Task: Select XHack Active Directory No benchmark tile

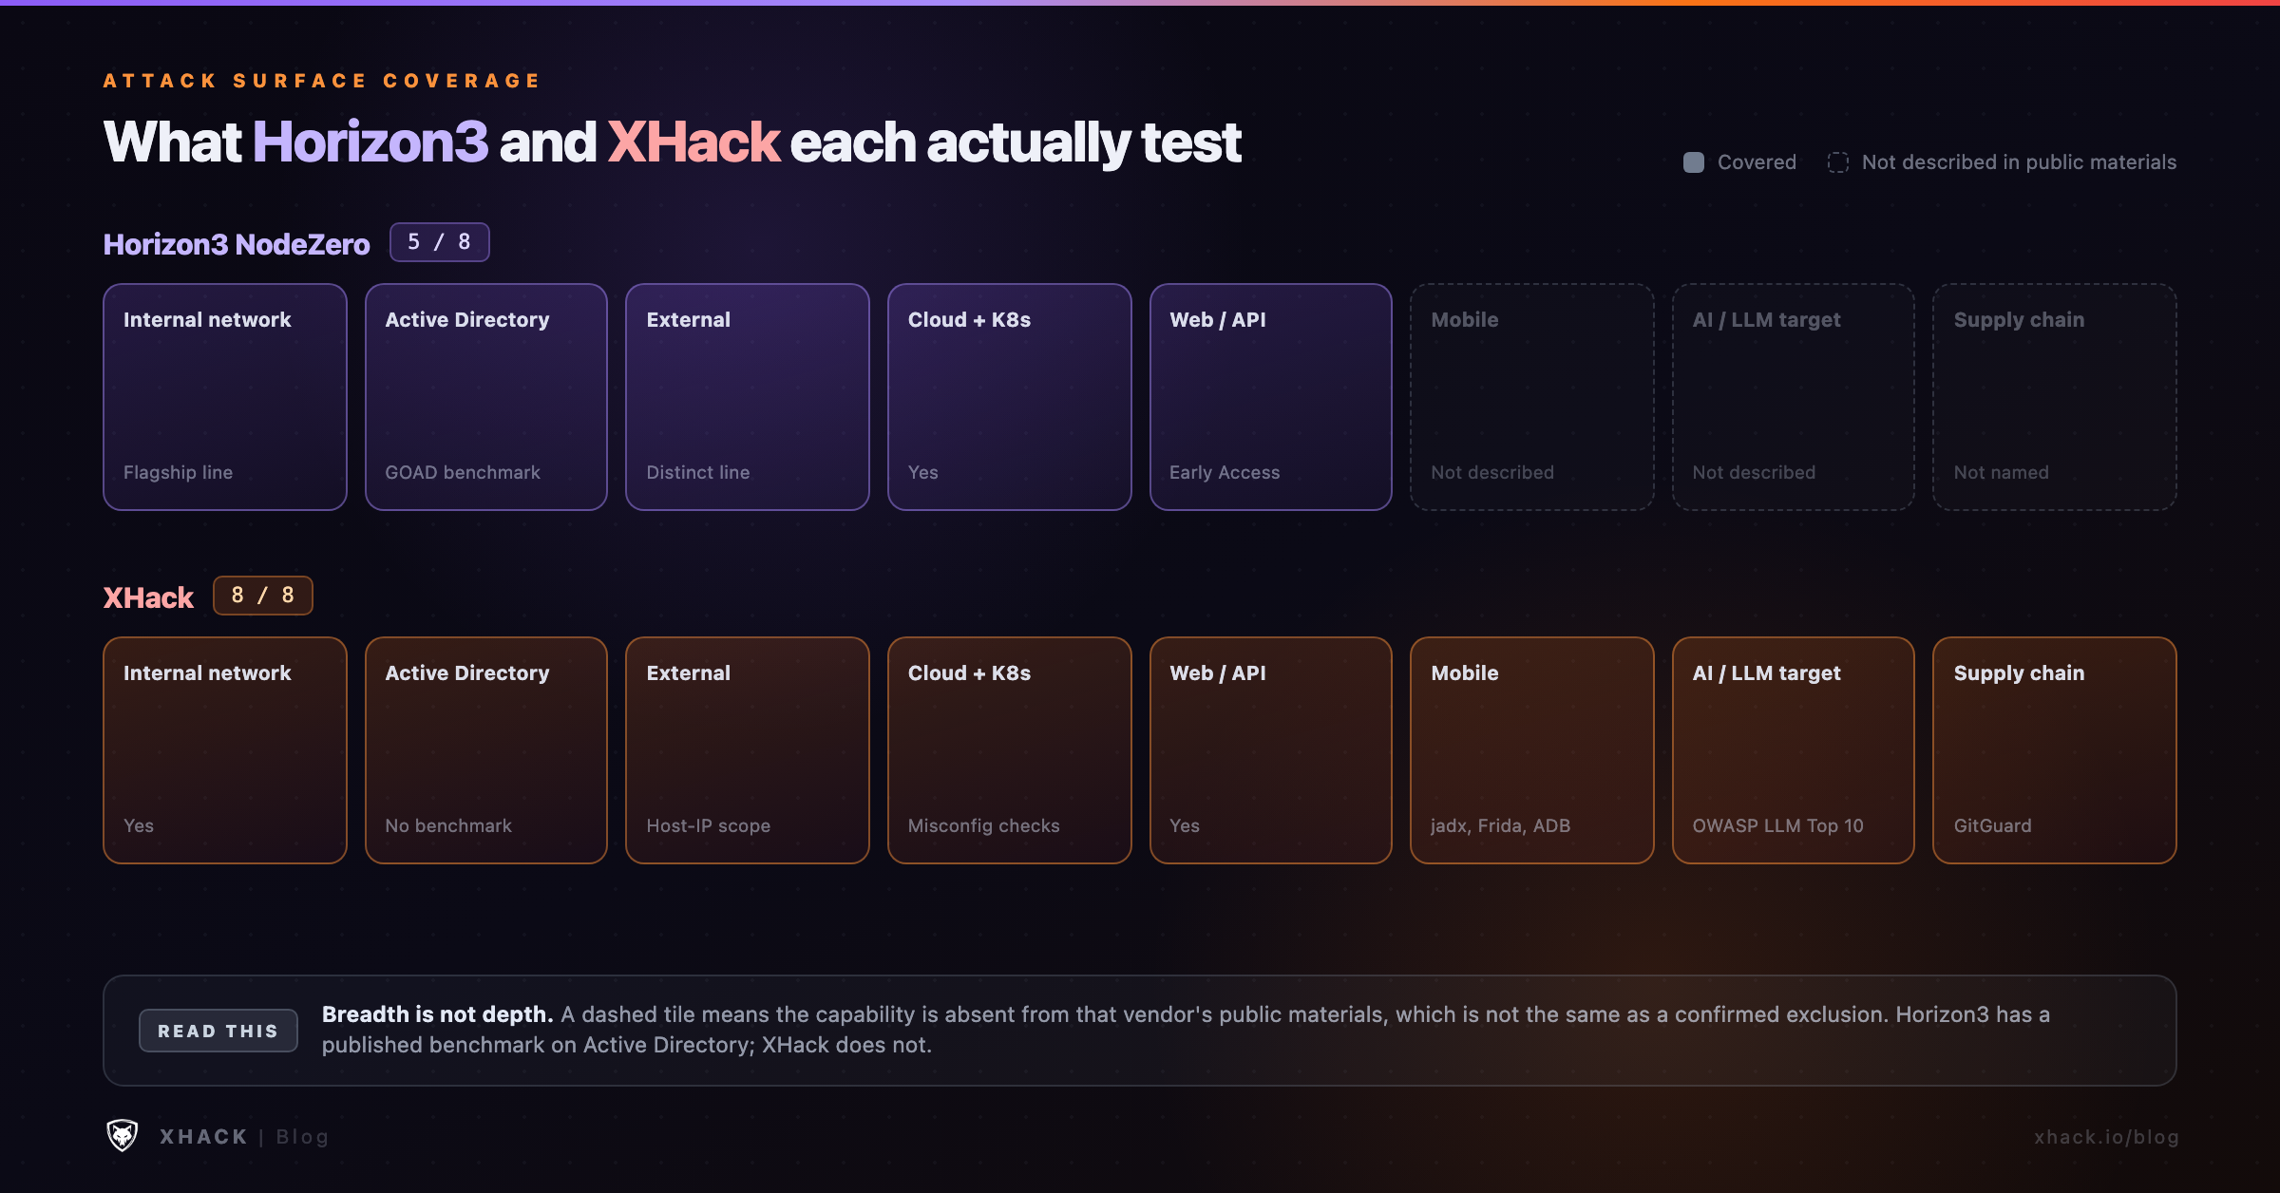Action: click(x=486, y=750)
